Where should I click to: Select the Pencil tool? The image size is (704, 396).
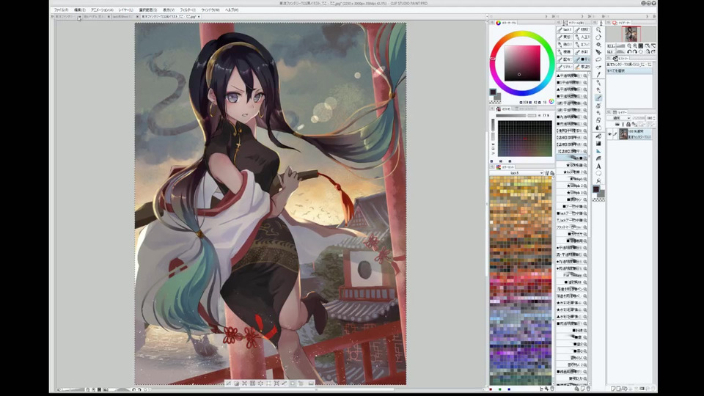tap(598, 90)
